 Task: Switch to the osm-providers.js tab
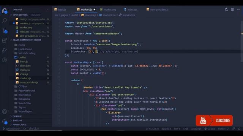point(159,9)
